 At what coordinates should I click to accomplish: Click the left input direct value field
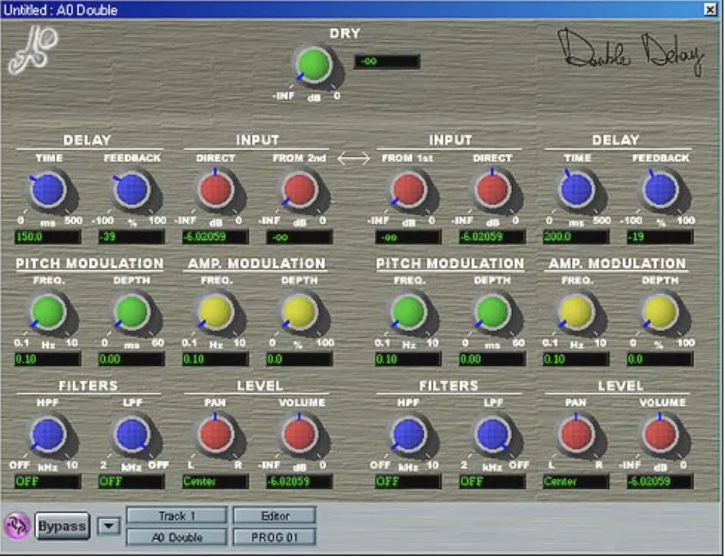pos(215,237)
